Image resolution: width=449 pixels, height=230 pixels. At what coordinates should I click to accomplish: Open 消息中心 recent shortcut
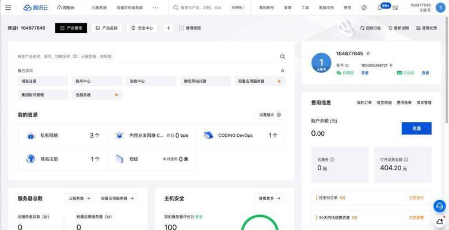(x=151, y=81)
